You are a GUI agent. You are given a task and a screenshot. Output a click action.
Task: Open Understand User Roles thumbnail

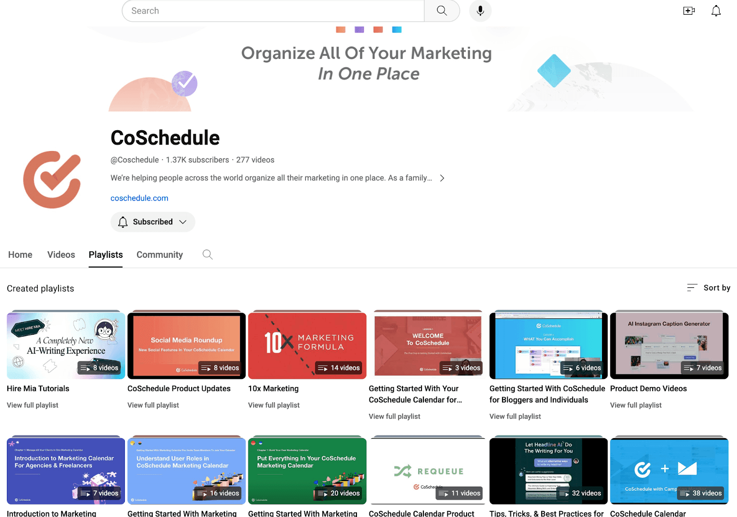pos(187,471)
